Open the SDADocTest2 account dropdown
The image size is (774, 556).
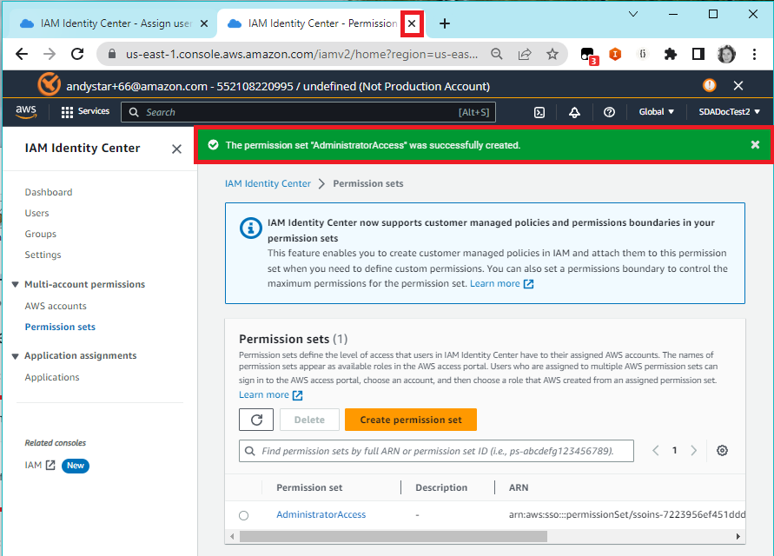click(x=729, y=111)
